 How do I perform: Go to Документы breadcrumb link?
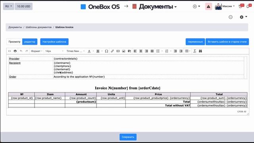tap(15, 27)
